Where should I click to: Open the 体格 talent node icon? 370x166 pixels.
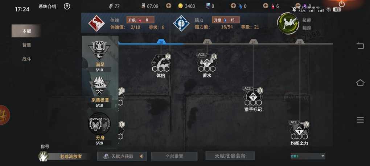[x=161, y=63]
